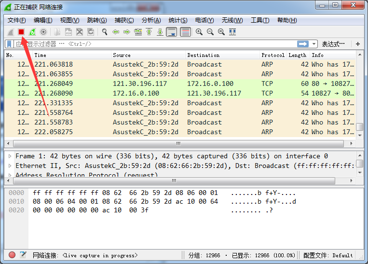Toggle packet list colorization
This screenshot has width=368, height=264.
185,32
